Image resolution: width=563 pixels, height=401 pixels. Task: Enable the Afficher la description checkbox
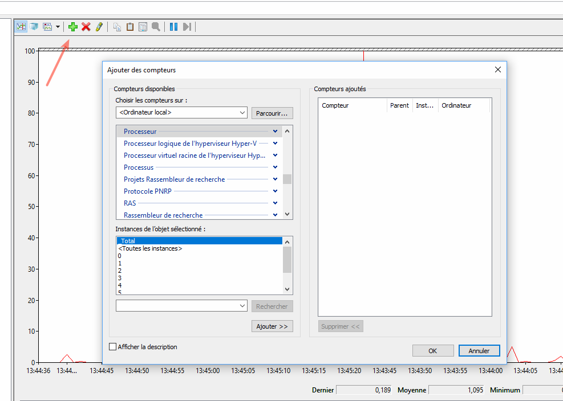coord(112,347)
